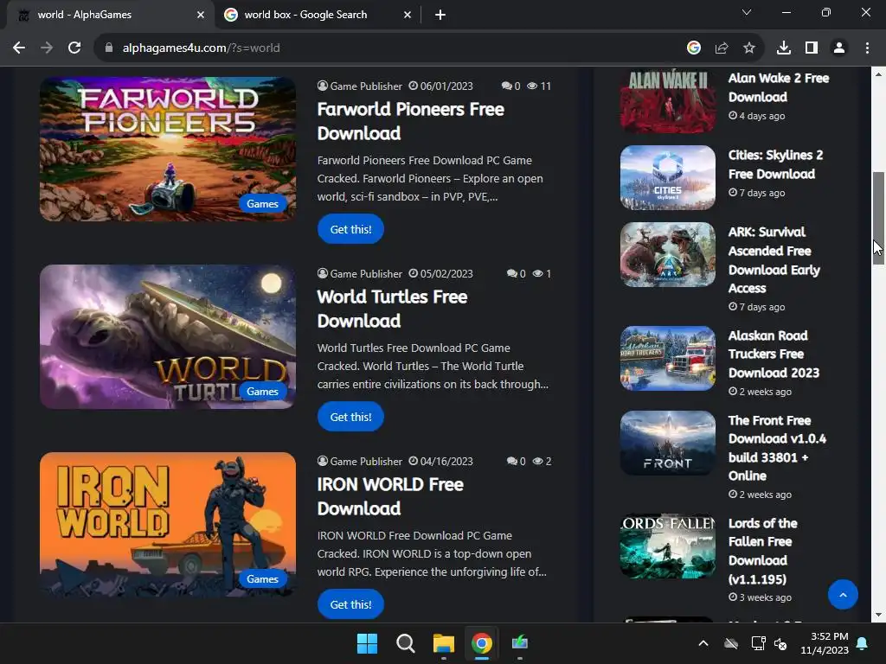The width and height of the screenshot is (886, 664).
Task: Open the IRON WORLD cover thumbnail
Action: [x=167, y=524]
